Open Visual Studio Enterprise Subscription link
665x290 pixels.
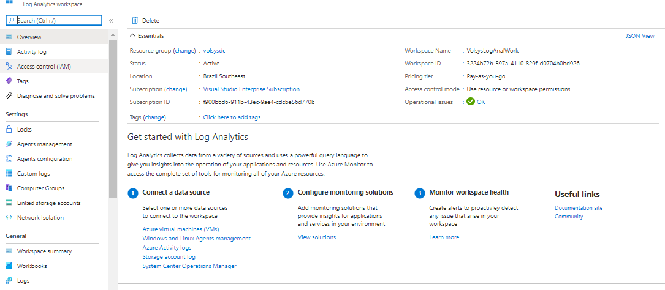pyautogui.click(x=251, y=89)
